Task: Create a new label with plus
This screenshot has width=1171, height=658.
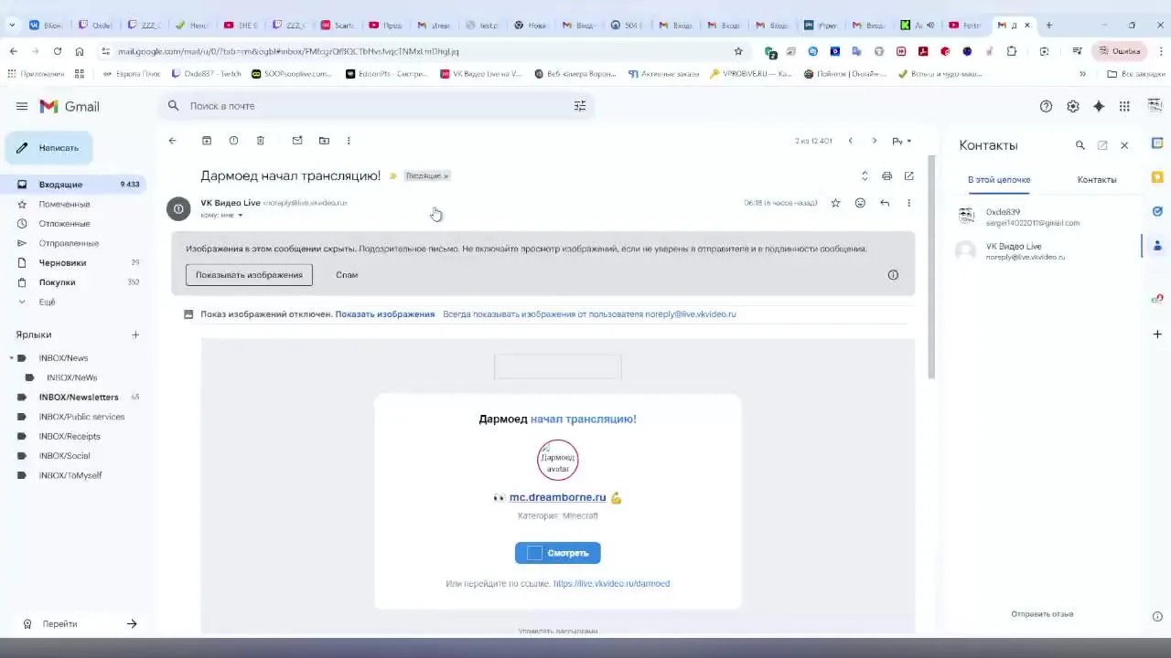Action: 135,334
